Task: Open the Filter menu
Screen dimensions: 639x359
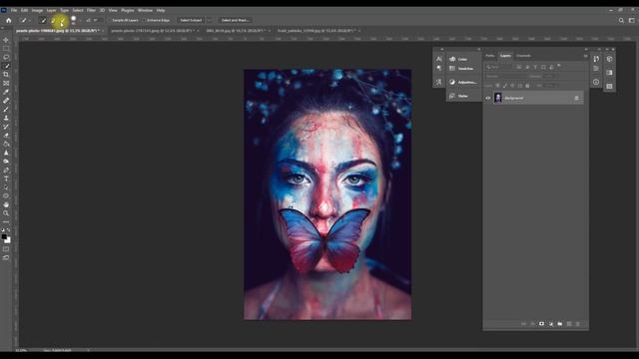Action: click(91, 10)
